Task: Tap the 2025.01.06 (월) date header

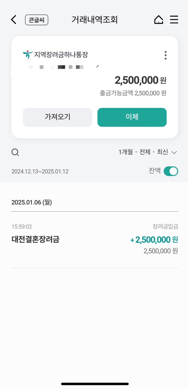Action: point(32,202)
